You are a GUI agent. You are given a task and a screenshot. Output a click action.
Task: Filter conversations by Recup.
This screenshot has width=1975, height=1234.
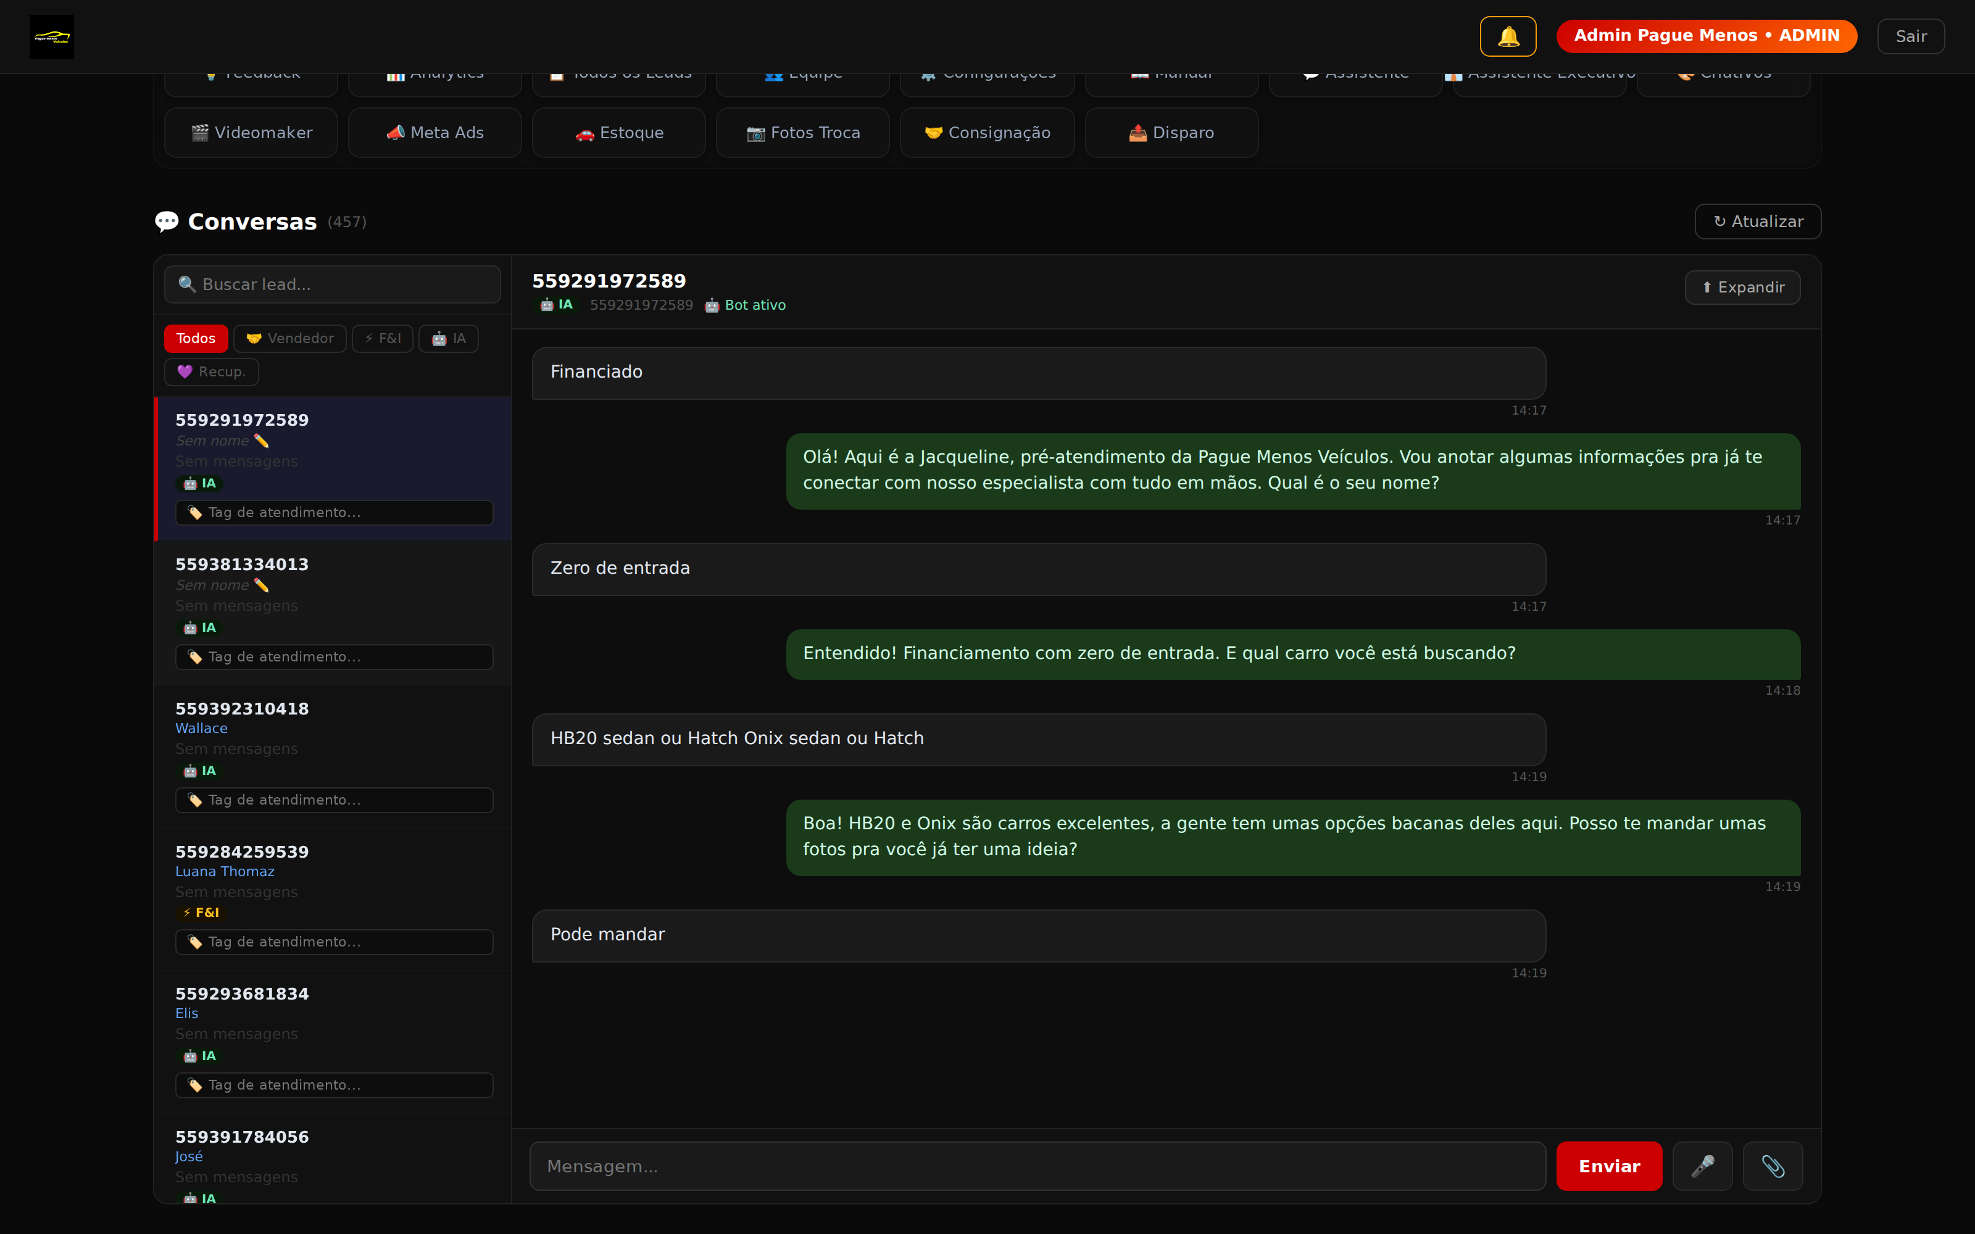pos(211,371)
